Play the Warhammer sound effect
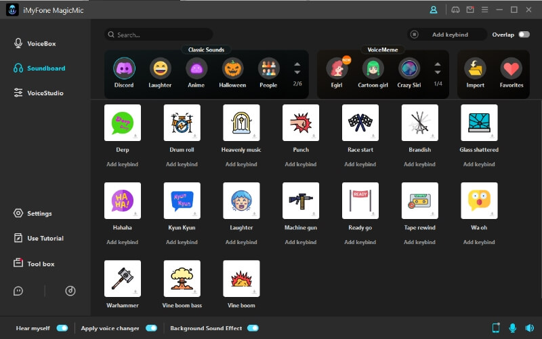Viewport: 542px width, 339px height. coord(123,279)
